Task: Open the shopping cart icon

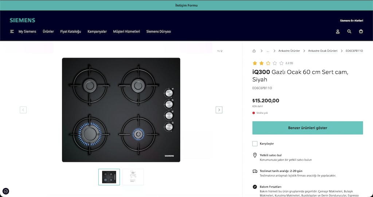Action: tap(361, 31)
